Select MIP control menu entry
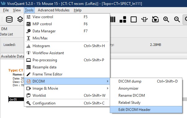The image size is (187, 118). 67,24
